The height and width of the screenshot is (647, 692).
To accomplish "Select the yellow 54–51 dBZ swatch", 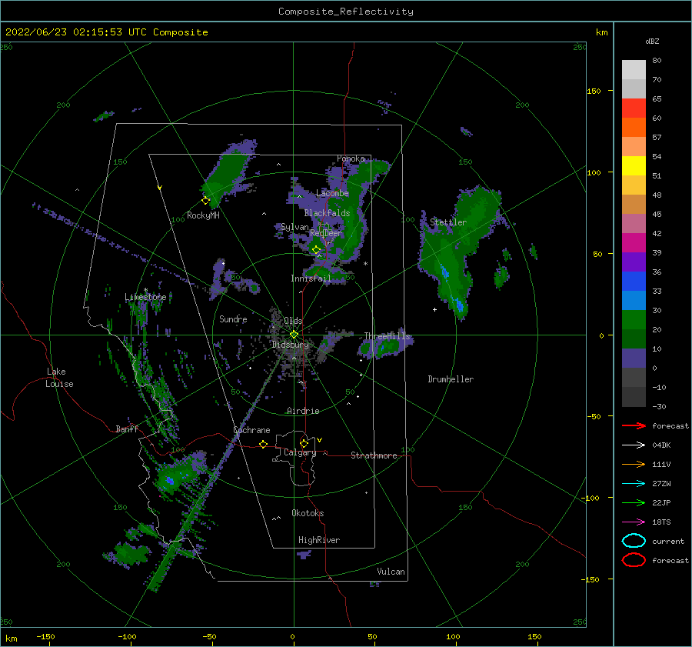I will [634, 166].
